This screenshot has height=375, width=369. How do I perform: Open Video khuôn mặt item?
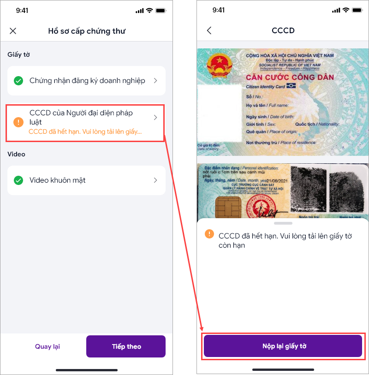tap(86, 180)
